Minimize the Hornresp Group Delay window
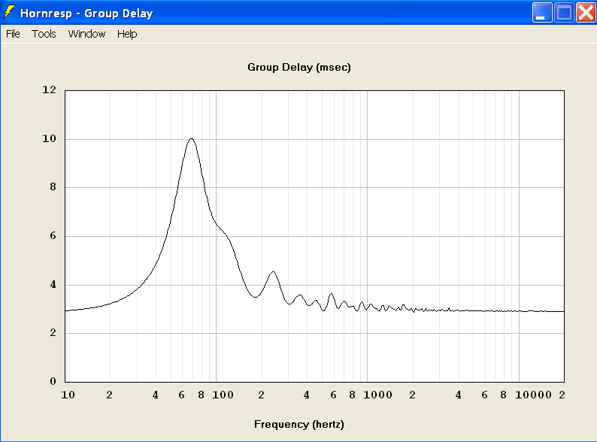The height and width of the screenshot is (442, 597). point(542,13)
